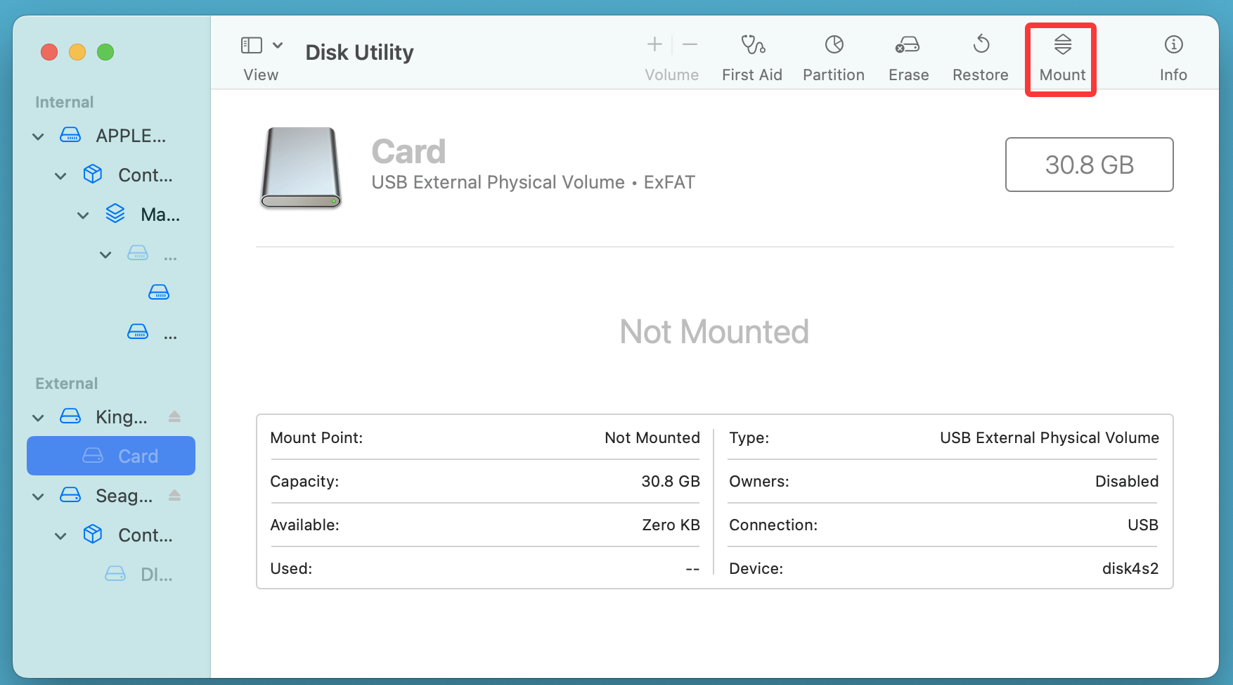Click the 30.8 GB capacity box

pyautogui.click(x=1089, y=165)
